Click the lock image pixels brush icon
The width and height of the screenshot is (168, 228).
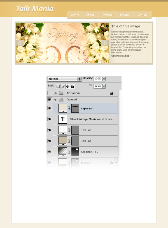coord(63,86)
